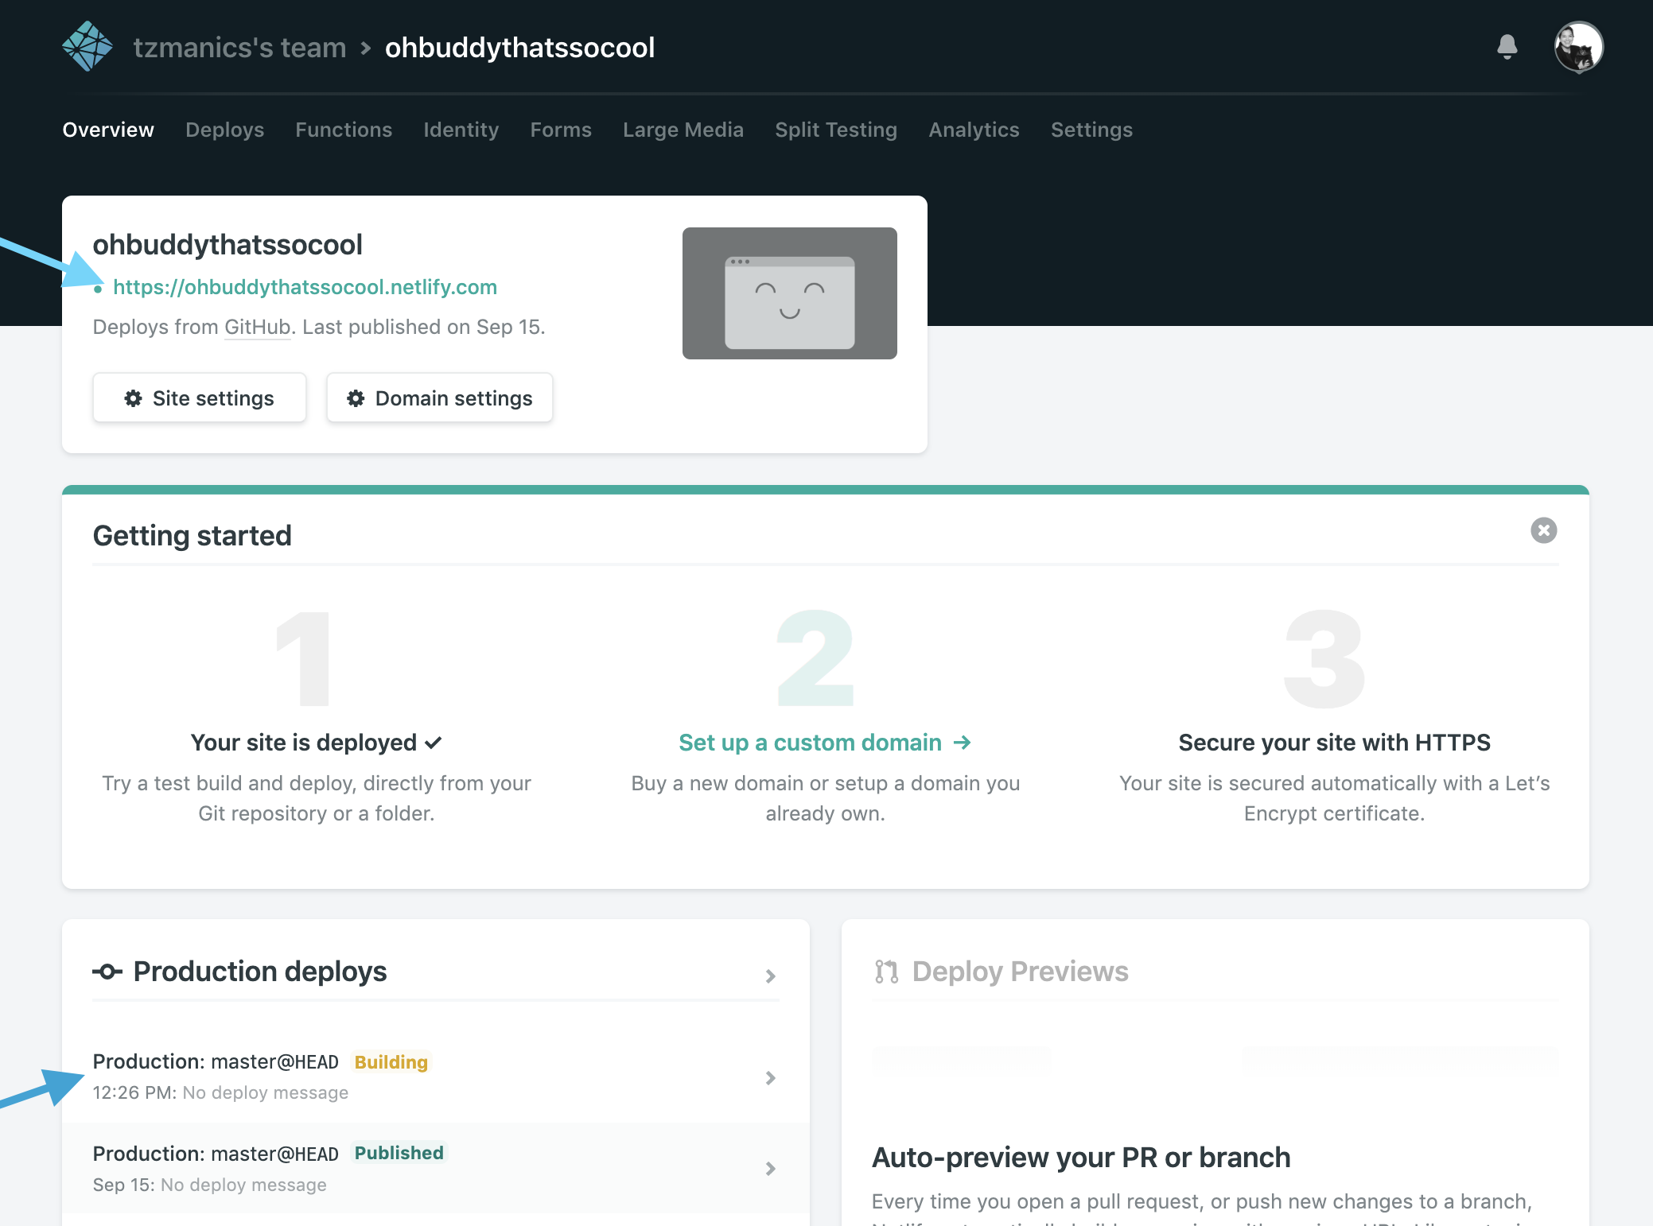The height and width of the screenshot is (1226, 1653).
Task: Click the Domain settings button
Action: tap(438, 397)
